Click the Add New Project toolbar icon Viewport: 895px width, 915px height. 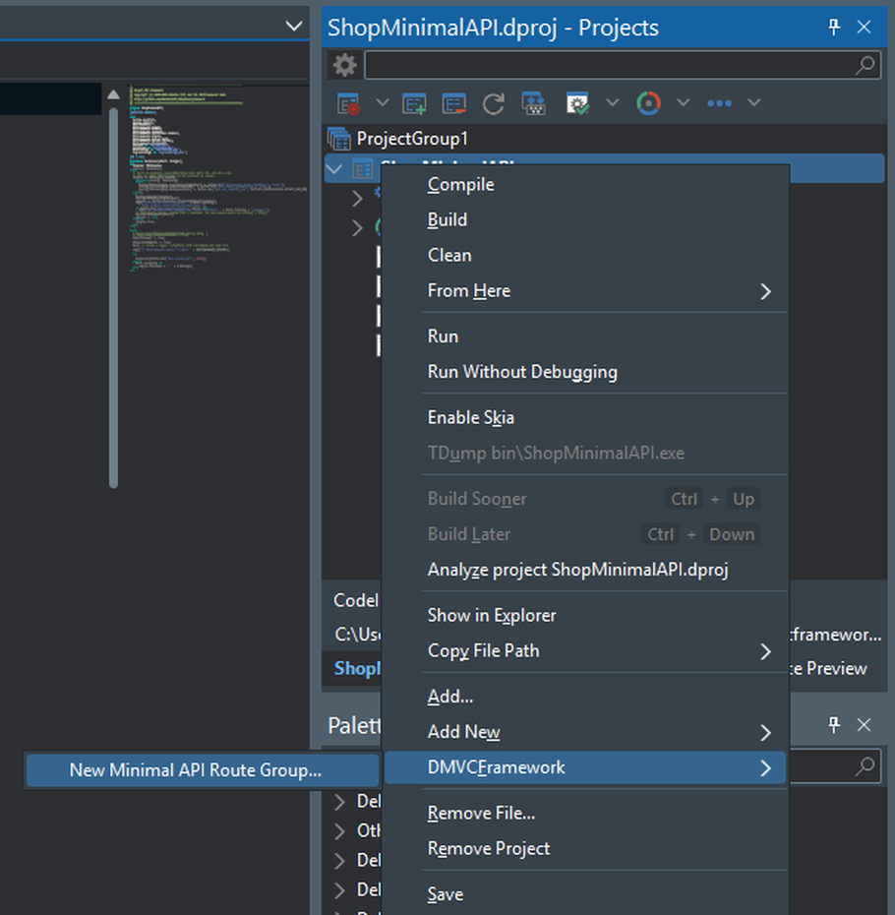point(414,103)
